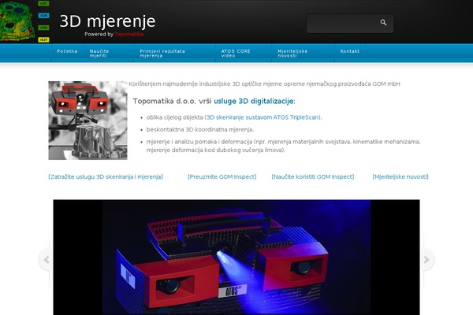Click text starting 'Korištenjem najmodernije industrijske'
The image size is (473, 315).
pos(264,83)
